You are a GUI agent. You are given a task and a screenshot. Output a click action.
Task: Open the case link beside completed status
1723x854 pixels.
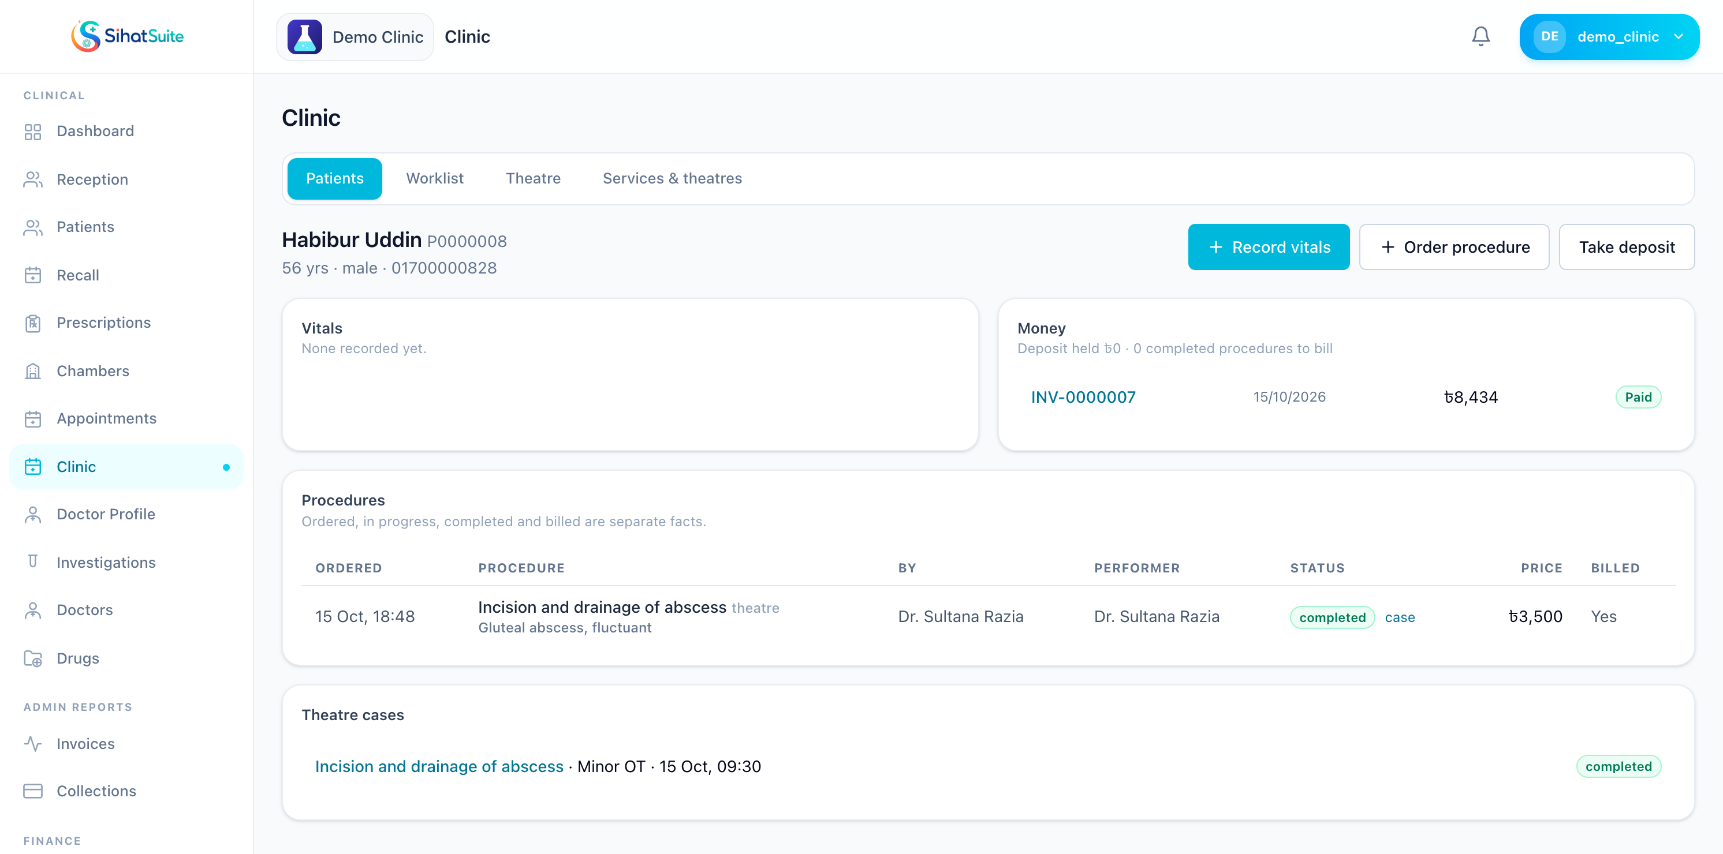coord(1399,617)
